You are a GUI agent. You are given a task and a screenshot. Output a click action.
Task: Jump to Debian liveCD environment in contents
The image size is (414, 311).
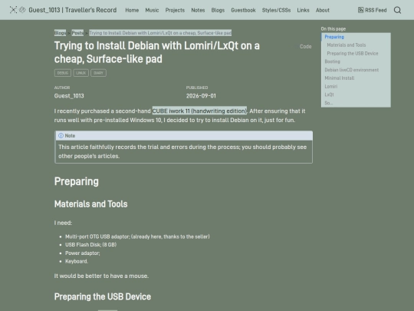pyautogui.click(x=352, y=70)
